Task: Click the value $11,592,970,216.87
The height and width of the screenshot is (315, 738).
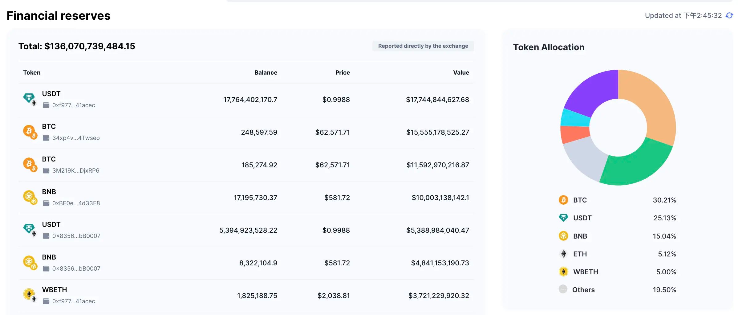Action: [x=438, y=165]
